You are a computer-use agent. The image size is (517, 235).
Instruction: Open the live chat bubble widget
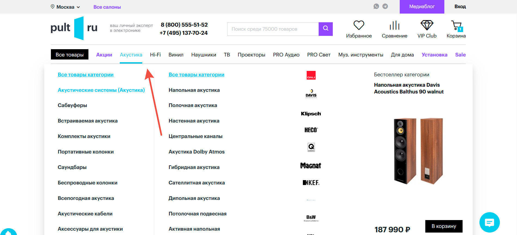click(x=490, y=223)
